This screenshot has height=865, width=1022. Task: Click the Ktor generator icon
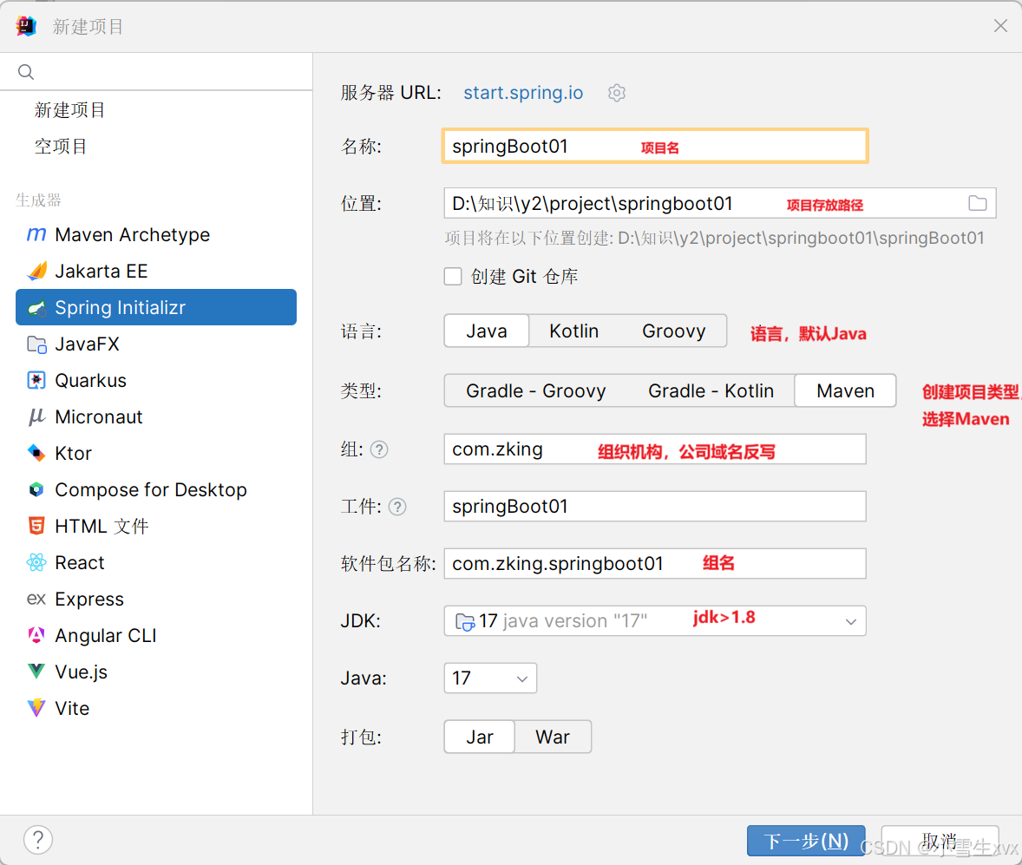click(x=36, y=453)
